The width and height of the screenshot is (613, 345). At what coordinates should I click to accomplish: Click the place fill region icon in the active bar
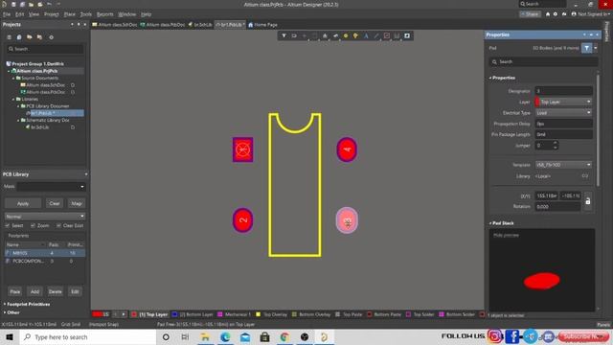pos(387,35)
